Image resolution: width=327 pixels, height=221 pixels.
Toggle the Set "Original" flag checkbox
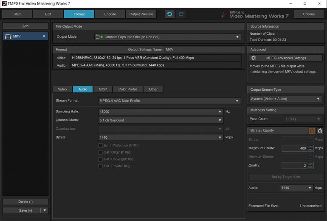101,152
